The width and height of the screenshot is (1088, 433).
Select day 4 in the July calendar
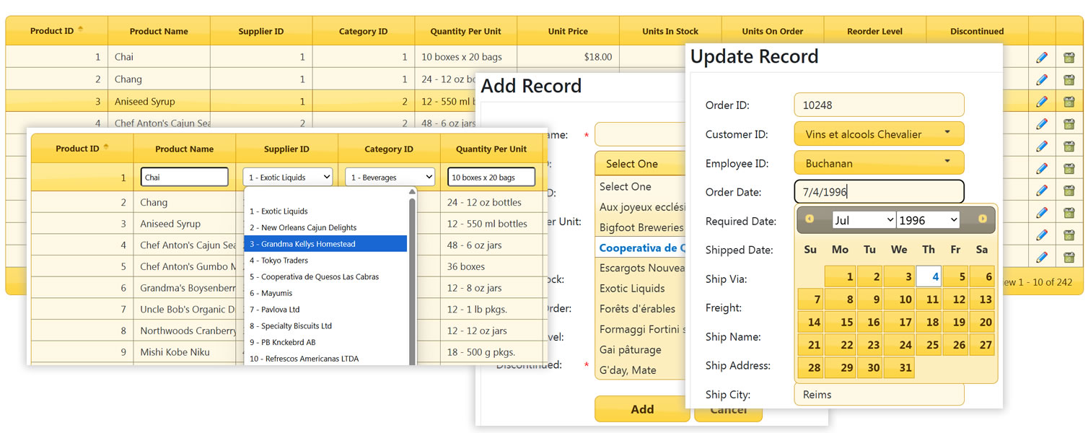[x=929, y=276]
